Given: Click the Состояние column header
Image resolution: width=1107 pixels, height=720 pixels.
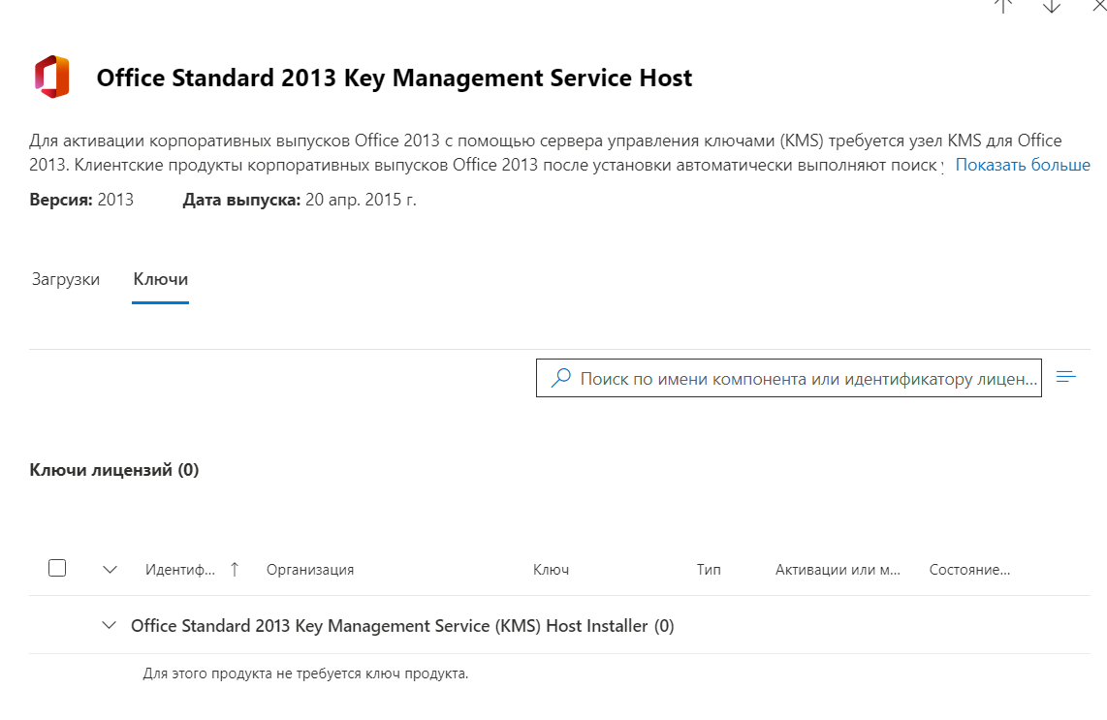Looking at the screenshot, I should (969, 570).
